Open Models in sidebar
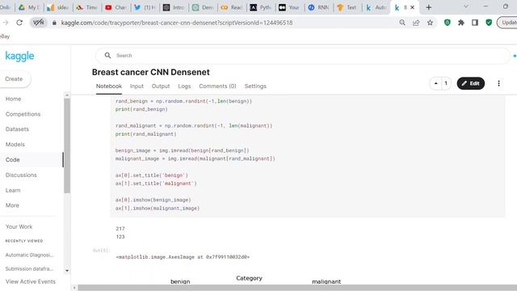The width and height of the screenshot is (517, 291). (x=15, y=145)
